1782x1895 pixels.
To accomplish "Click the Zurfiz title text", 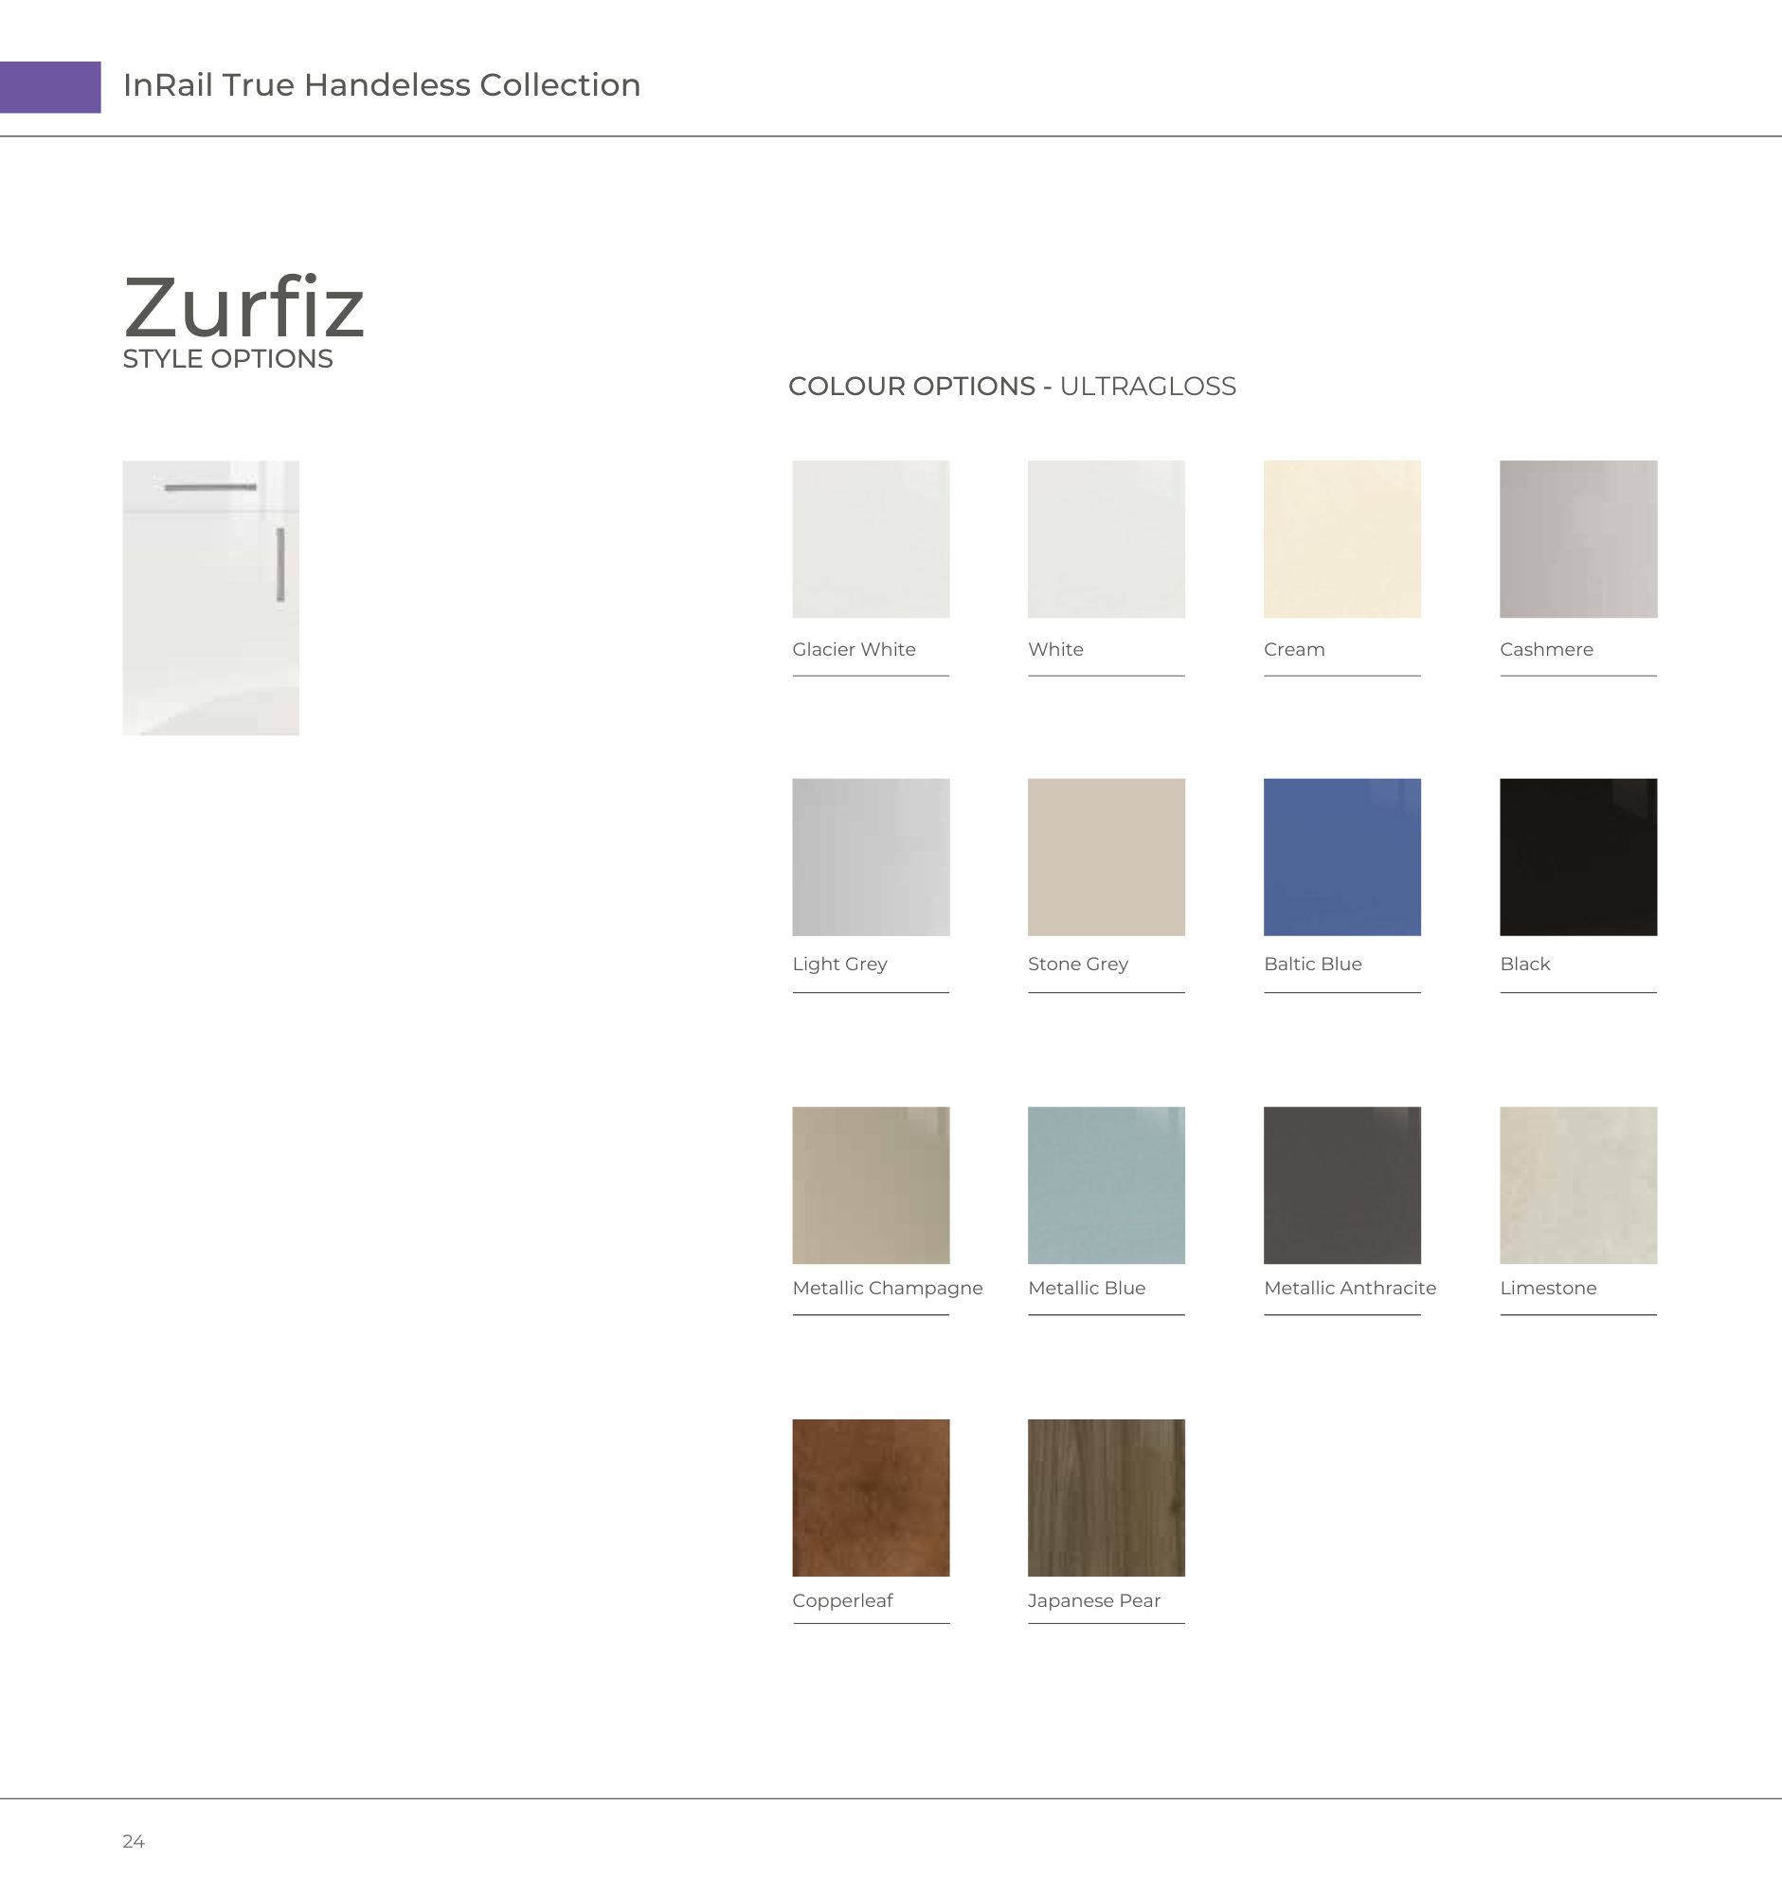I will (244, 307).
